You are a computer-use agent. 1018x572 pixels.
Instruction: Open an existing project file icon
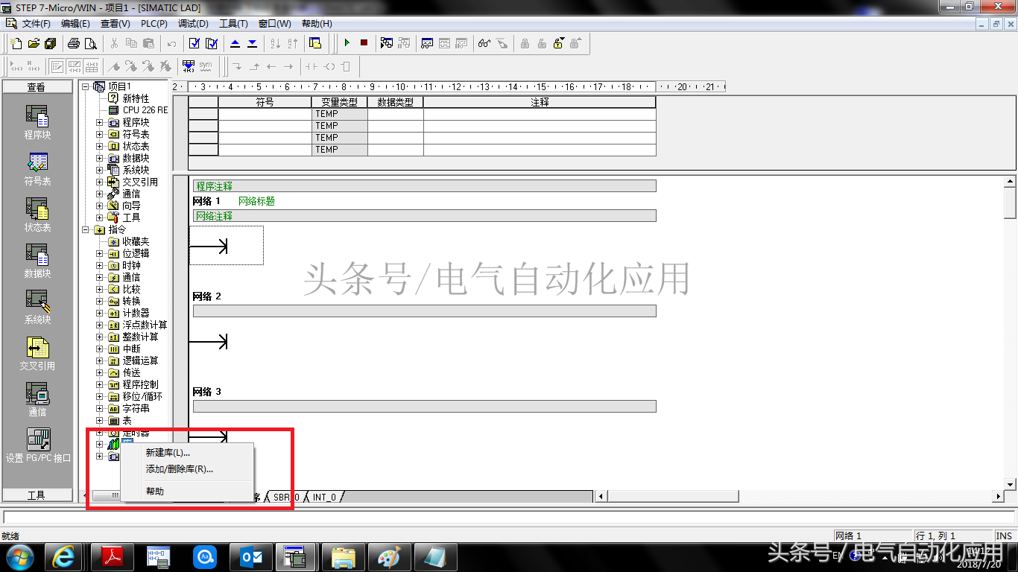[34, 43]
